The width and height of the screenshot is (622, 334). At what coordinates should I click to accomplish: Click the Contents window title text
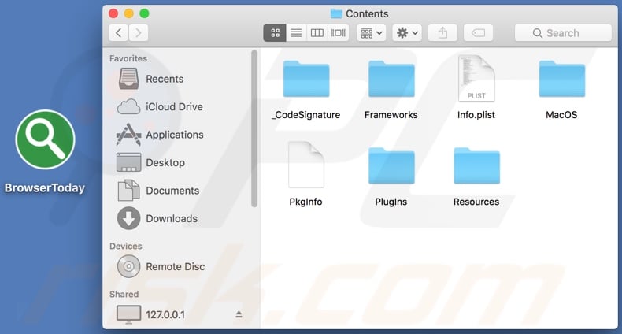coord(367,14)
